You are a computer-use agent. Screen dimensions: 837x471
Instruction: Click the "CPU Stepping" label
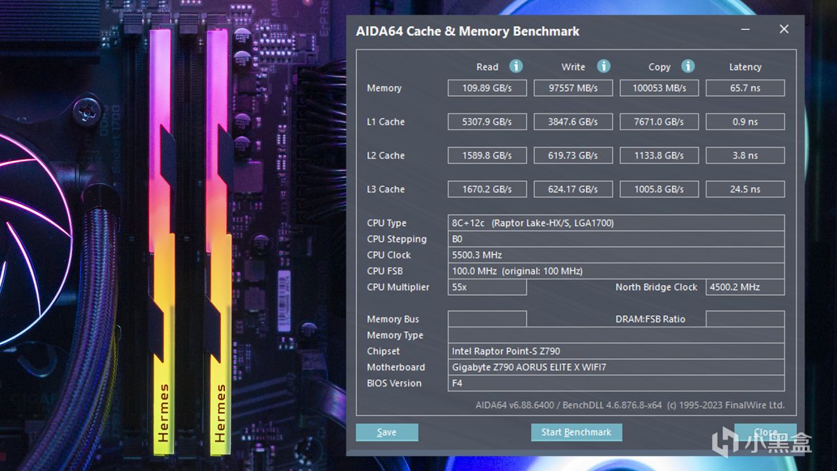[397, 239]
